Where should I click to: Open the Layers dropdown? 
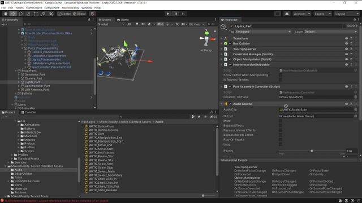tap(322, 14)
